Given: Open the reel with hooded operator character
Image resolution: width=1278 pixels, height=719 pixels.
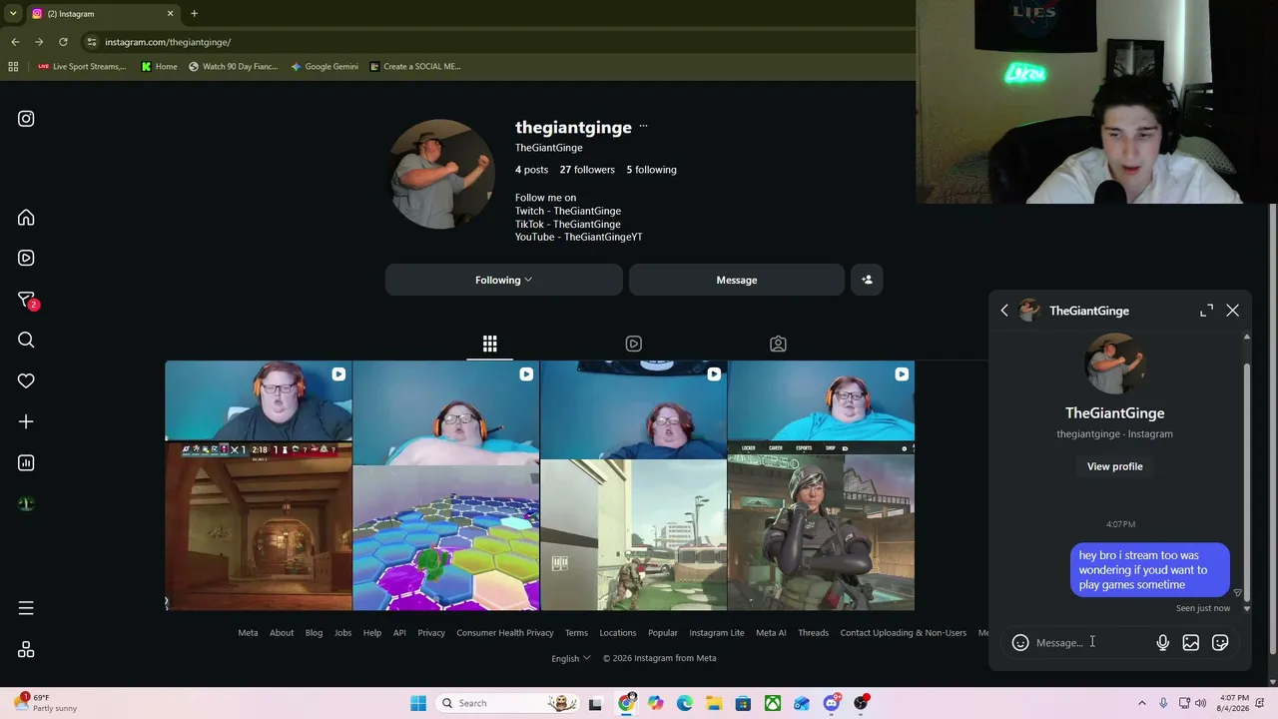Looking at the screenshot, I should coord(821,485).
